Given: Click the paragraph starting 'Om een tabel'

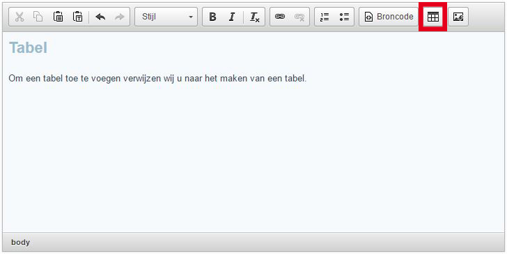Looking at the screenshot, I should click(157, 79).
